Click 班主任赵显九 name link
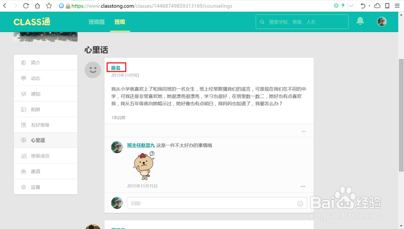Viewport: 404px width, 229px height. click(x=141, y=145)
